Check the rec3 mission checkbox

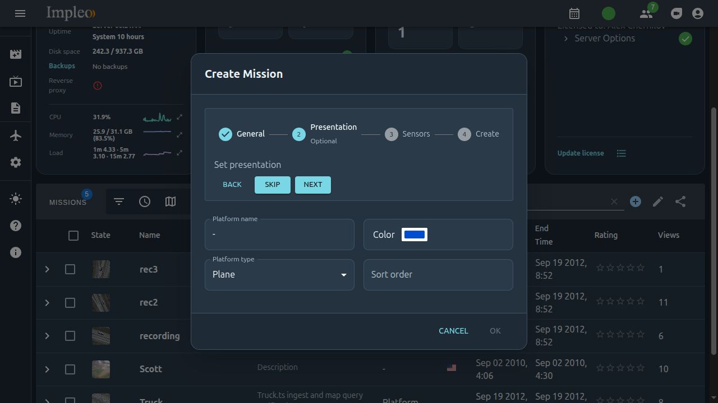click(x=70, y=269)
